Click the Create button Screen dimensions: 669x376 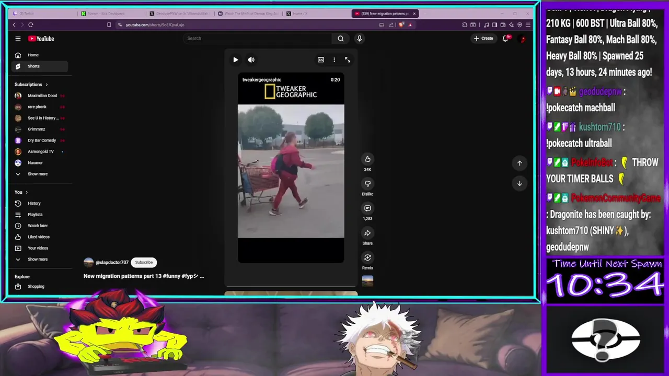pyautogui.click(x=483, y=38)
